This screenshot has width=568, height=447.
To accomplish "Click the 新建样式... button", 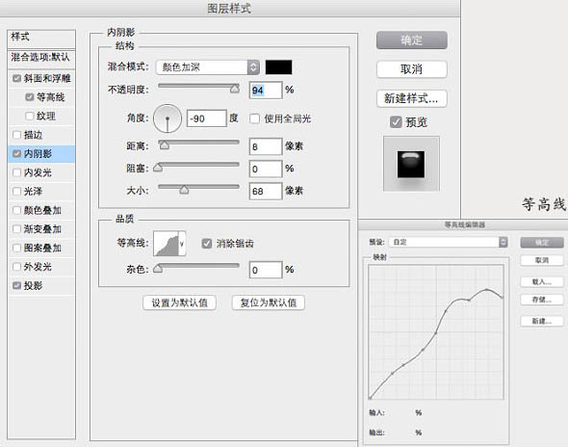I will (x=412, y=98).
